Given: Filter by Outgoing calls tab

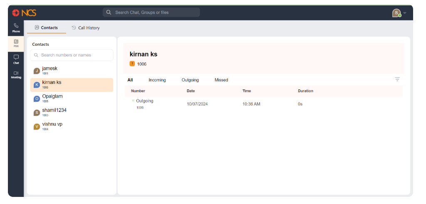Looking at the screenshot, I should (x=190, y=80).
